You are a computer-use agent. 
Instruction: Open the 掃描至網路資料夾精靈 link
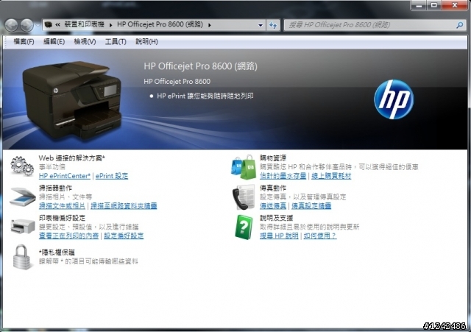coord(124,206)
